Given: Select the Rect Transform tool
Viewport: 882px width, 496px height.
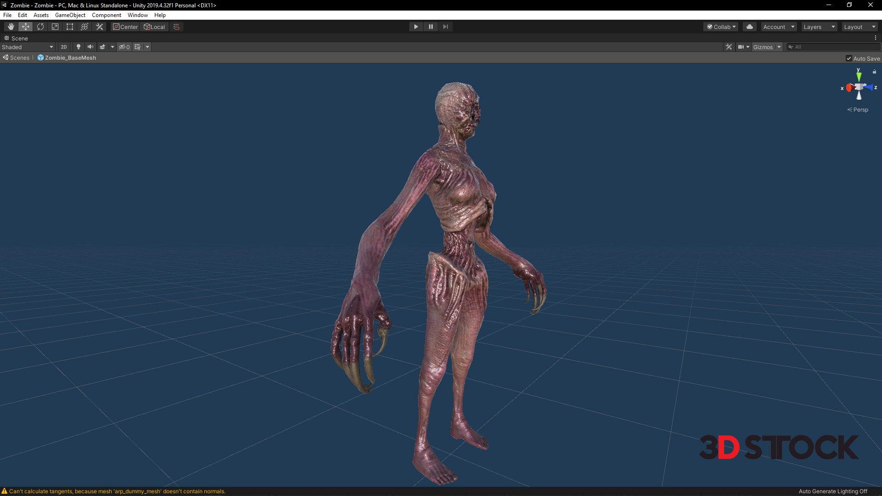Looking at the screenshot, I should coord(70,27).
